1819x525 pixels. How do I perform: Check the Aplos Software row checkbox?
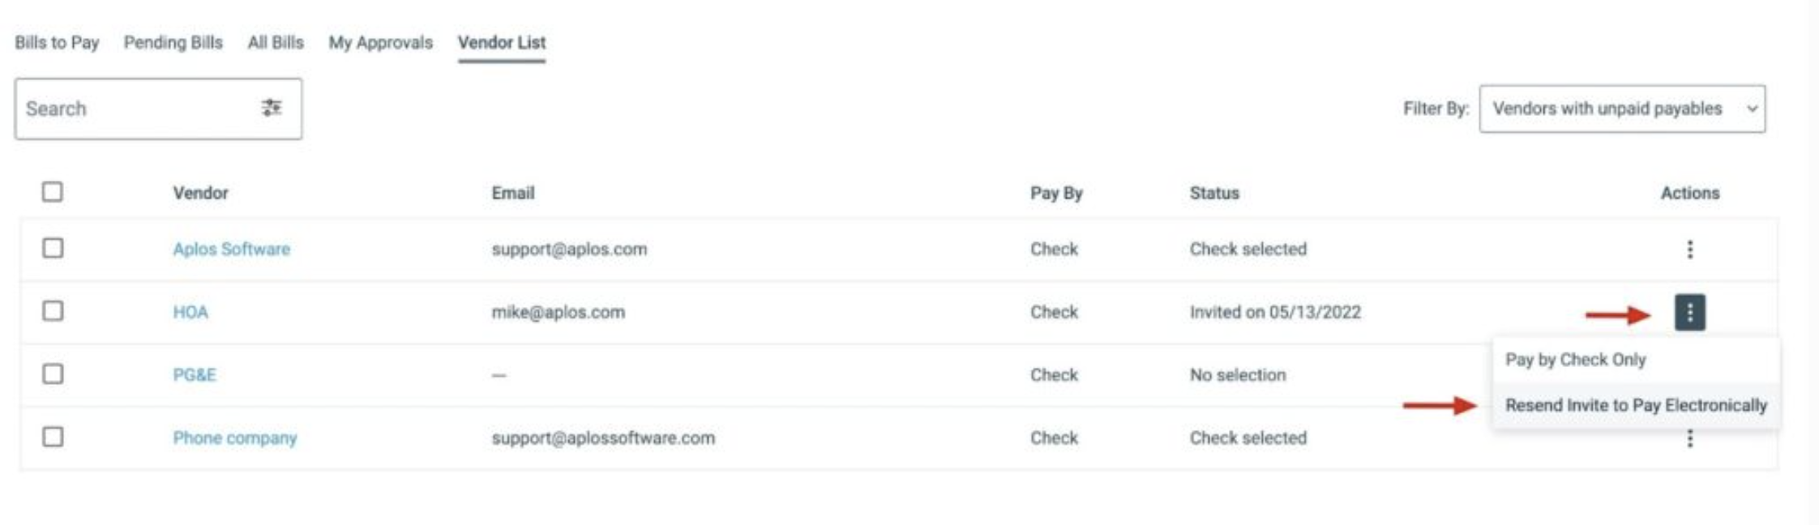53,248
